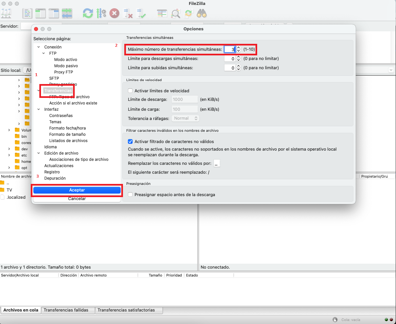Image resolution: width=396 pixels, height=324 pixels.
Task: Select the Formato fecha/hora page
Action: pyautogui.click(x=67, y=128)
